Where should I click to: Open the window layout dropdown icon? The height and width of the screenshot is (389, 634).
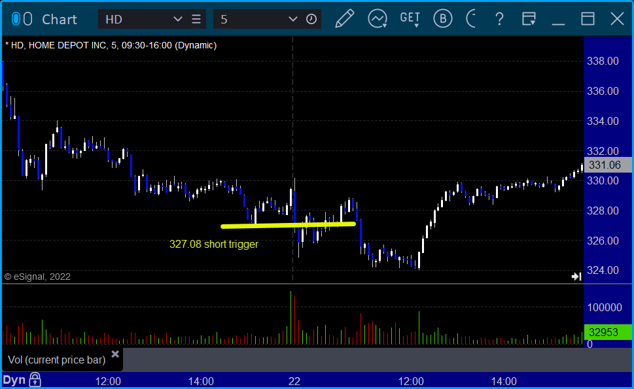[x=529, y=19]
